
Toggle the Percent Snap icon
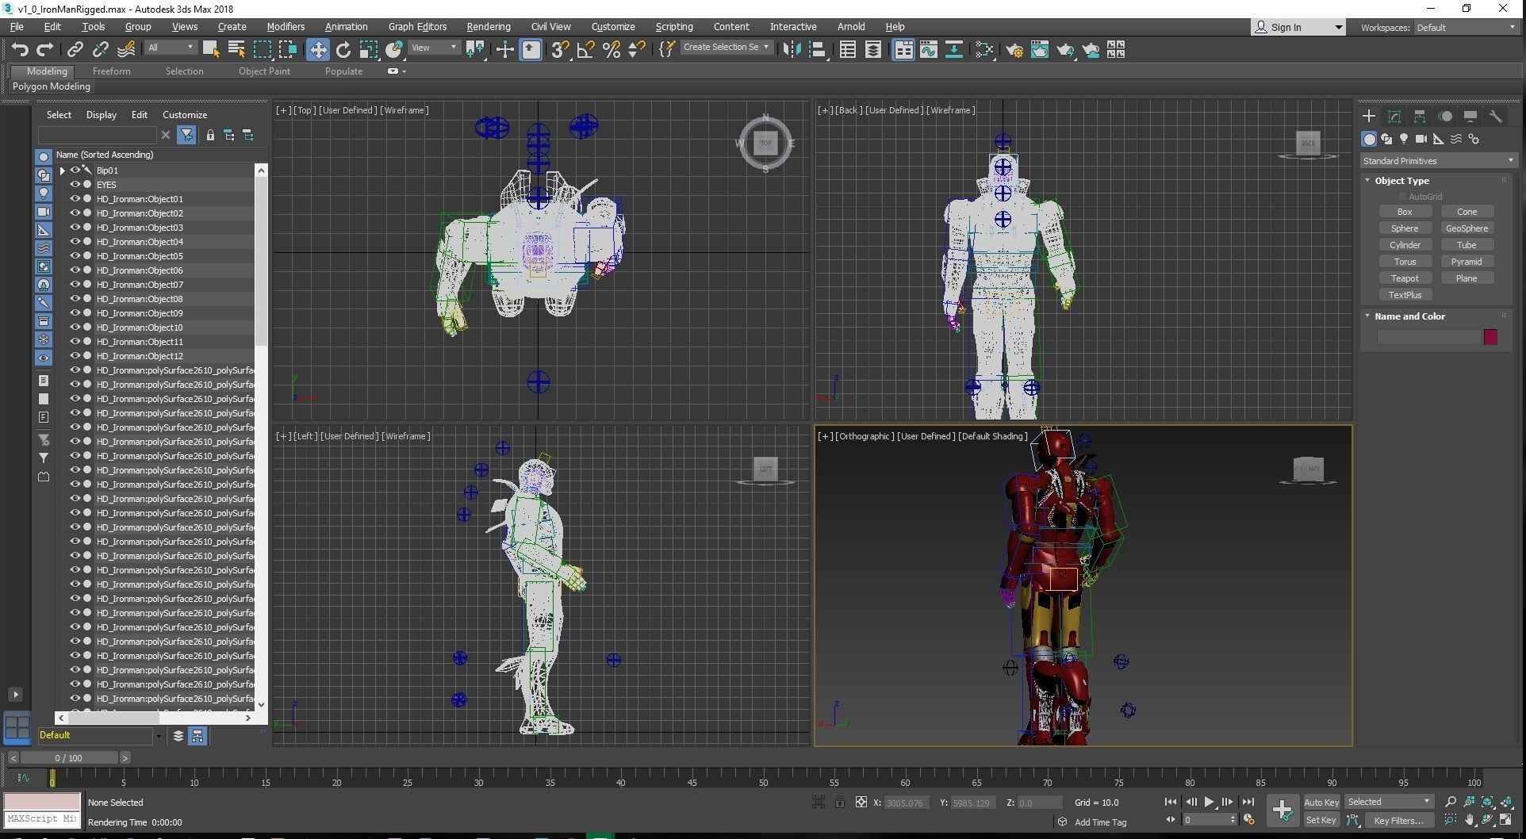click(612, 50)
